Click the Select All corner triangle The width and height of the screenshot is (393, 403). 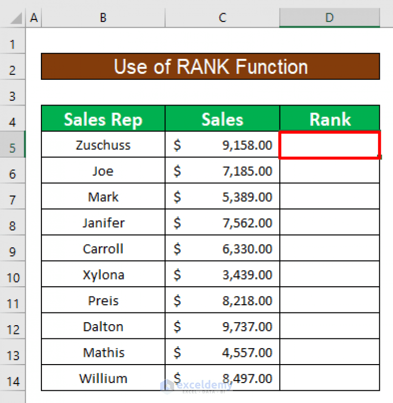click(16, 18)
